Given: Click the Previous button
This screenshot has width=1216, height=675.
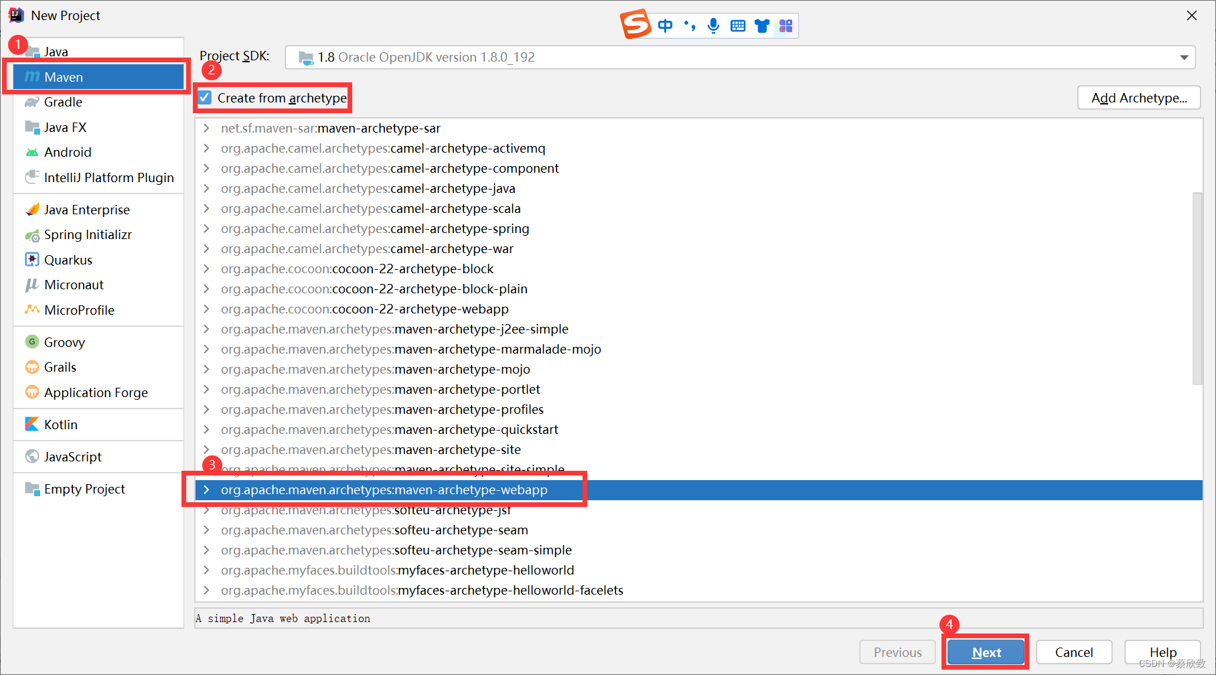Looking at the screenshot, I should click(x=897, y=652).
